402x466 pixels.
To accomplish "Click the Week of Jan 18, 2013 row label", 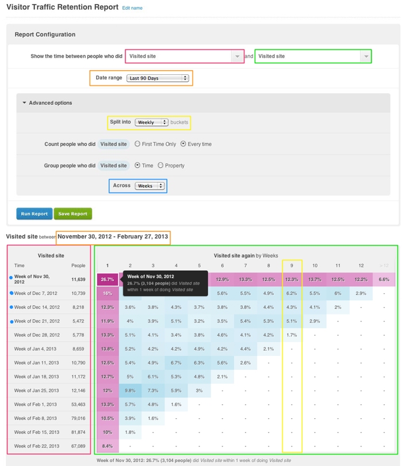I will 36,377.
